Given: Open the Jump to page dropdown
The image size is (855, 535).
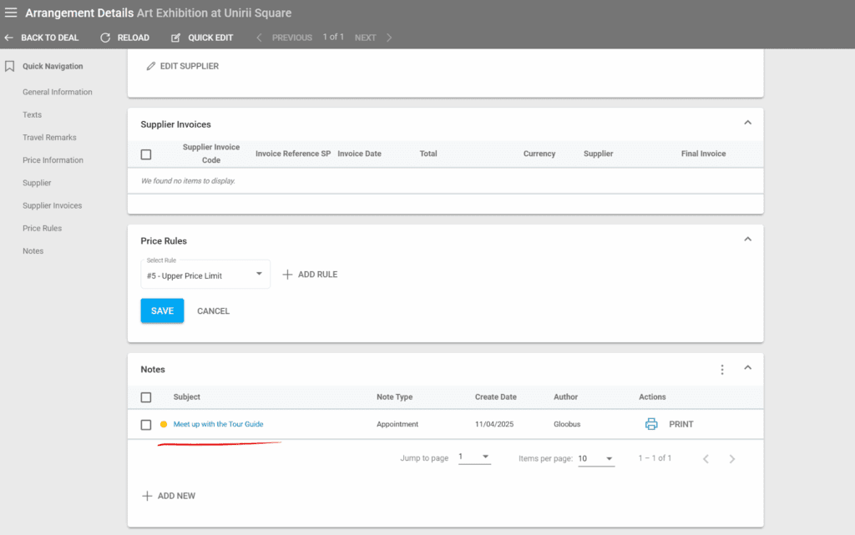Looking at the screenshot, I should [474, 457].
